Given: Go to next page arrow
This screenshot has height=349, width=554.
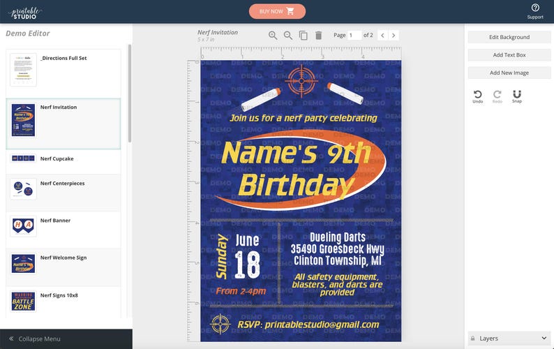Looking at the screenshot, I should 394,36.
